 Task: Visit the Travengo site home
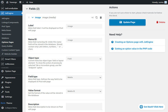tap(11, 2)
